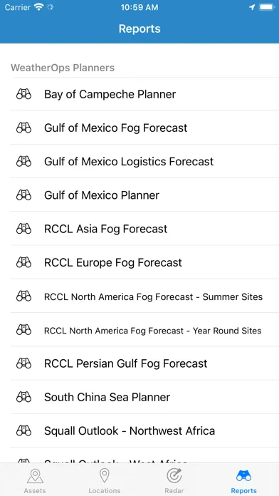Open Squall Outlook - Northwest Africa
The image size is (279, 496).
144,430
